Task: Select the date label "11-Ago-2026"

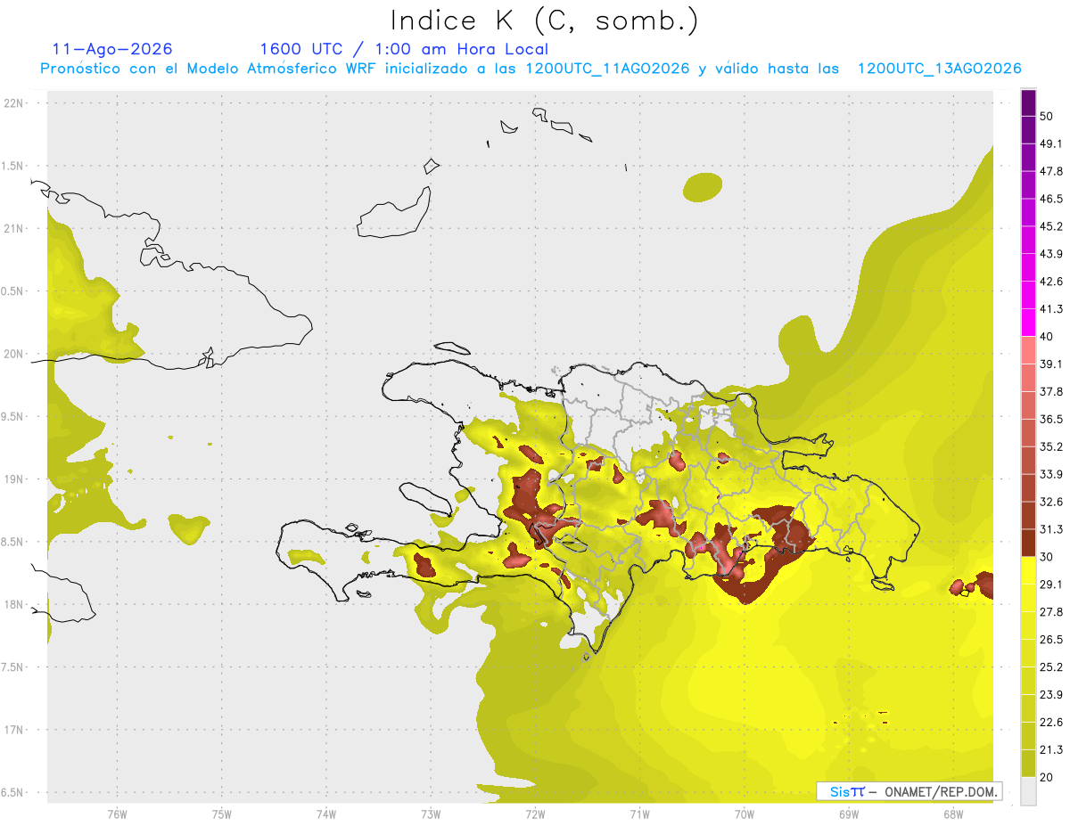Action: click(x=112, y=49)
